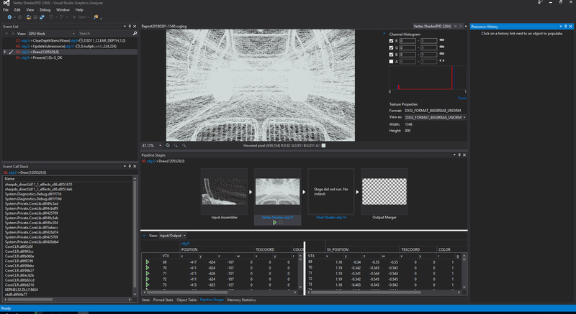The image size is (576, 314).
Task: Click the next event down arrow
Action: (x=13, y=33)
